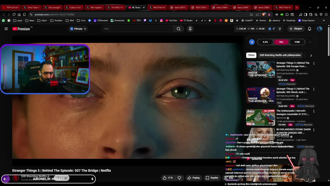Click the youtube.com address bar

click(139, 14)
